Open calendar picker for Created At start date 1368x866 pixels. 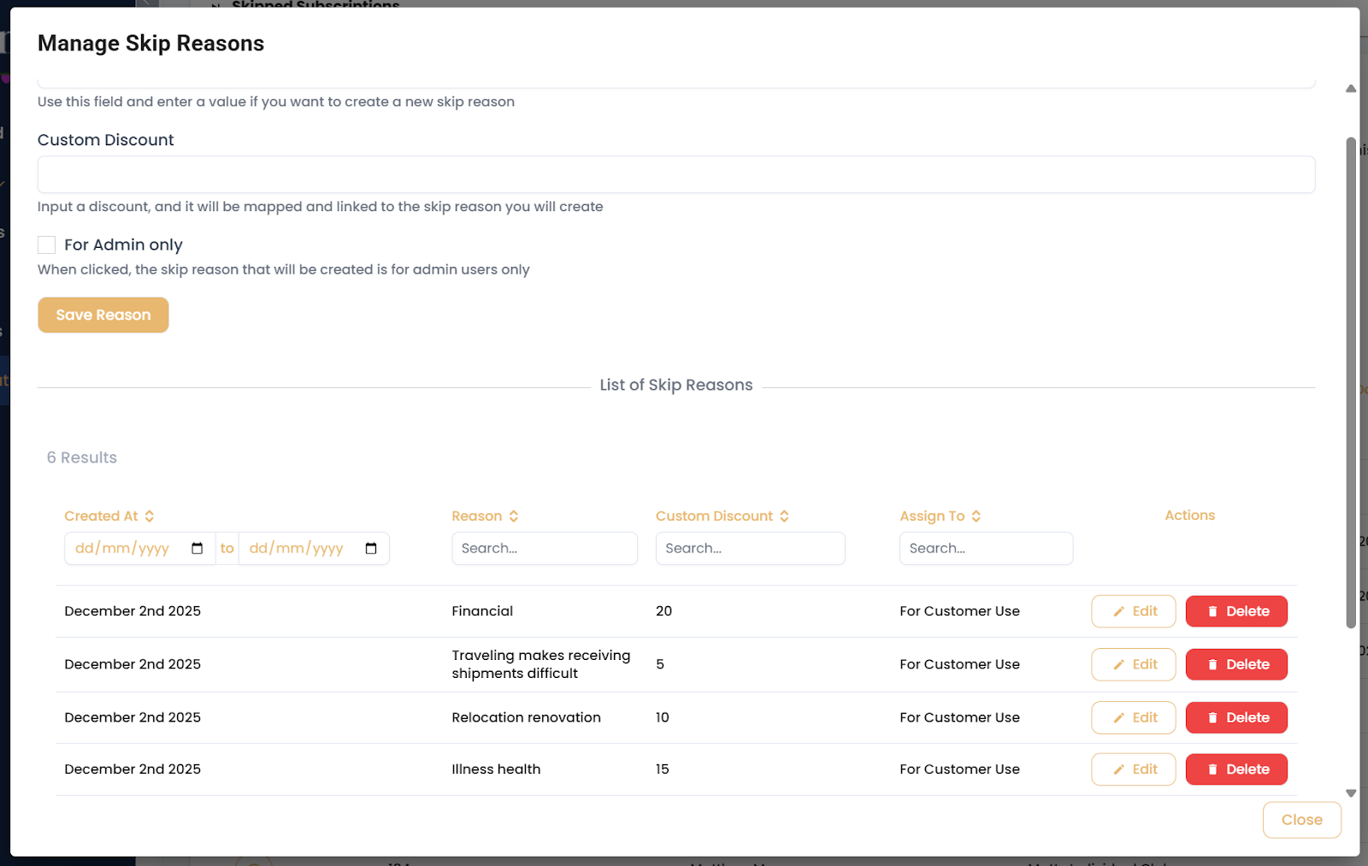click(x=198, y=549)
